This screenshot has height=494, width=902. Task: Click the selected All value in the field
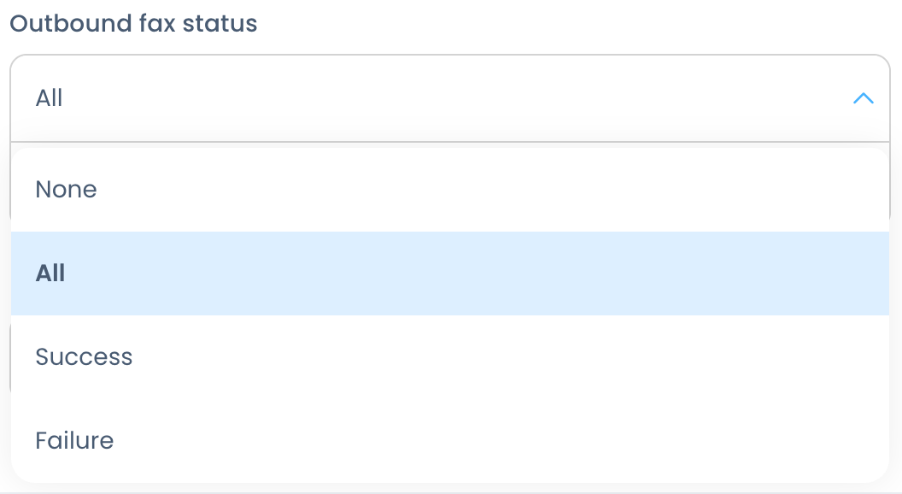pyautogui.click(x=50, y=99)
